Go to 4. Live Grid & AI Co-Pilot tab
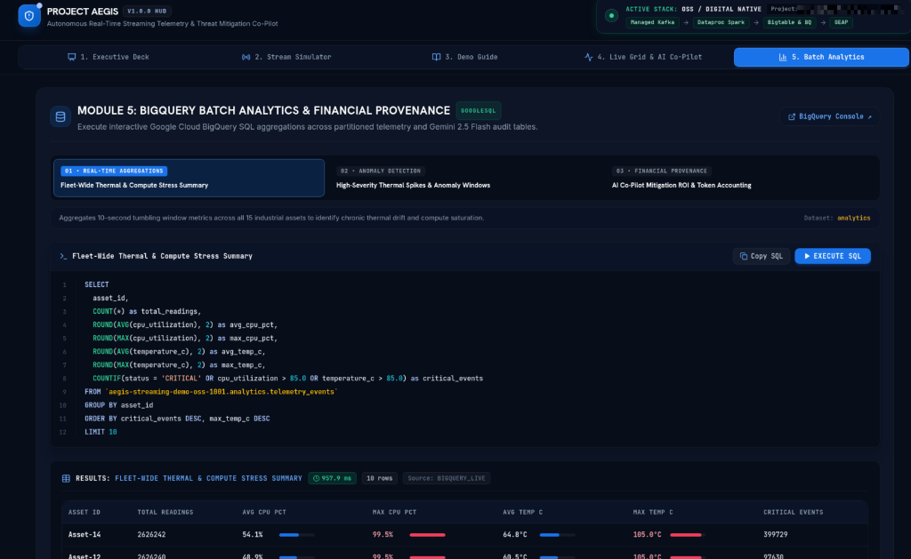This screenshot has width=911, height=559. pyautogui.click(x=643, y=57)
